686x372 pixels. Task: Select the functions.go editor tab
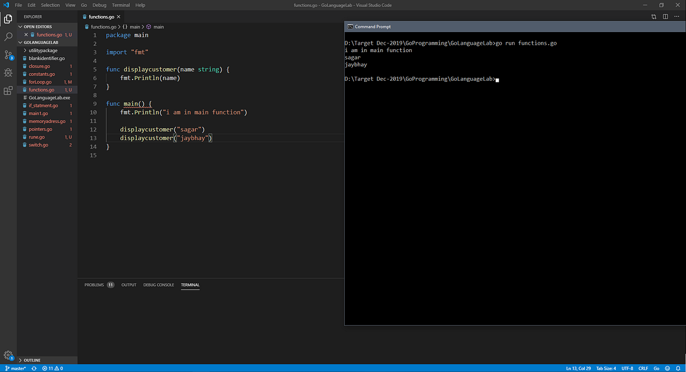[100, 17]
